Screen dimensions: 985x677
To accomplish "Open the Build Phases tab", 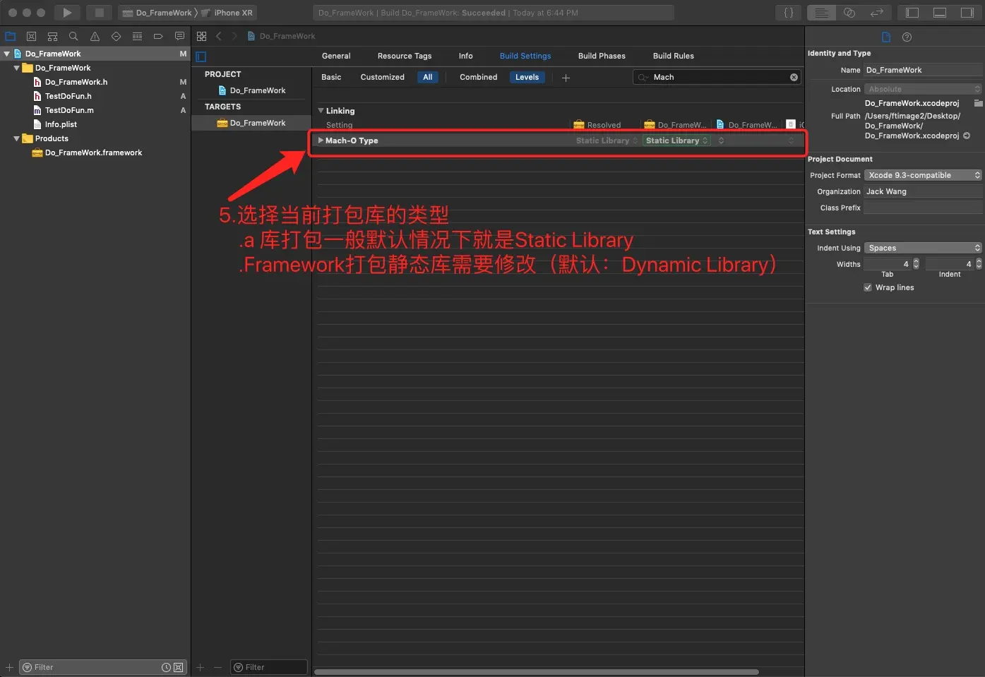I will 602,56.
